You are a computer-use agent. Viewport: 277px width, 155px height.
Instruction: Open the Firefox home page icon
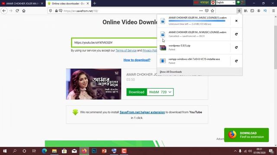(x=24, y=11)
